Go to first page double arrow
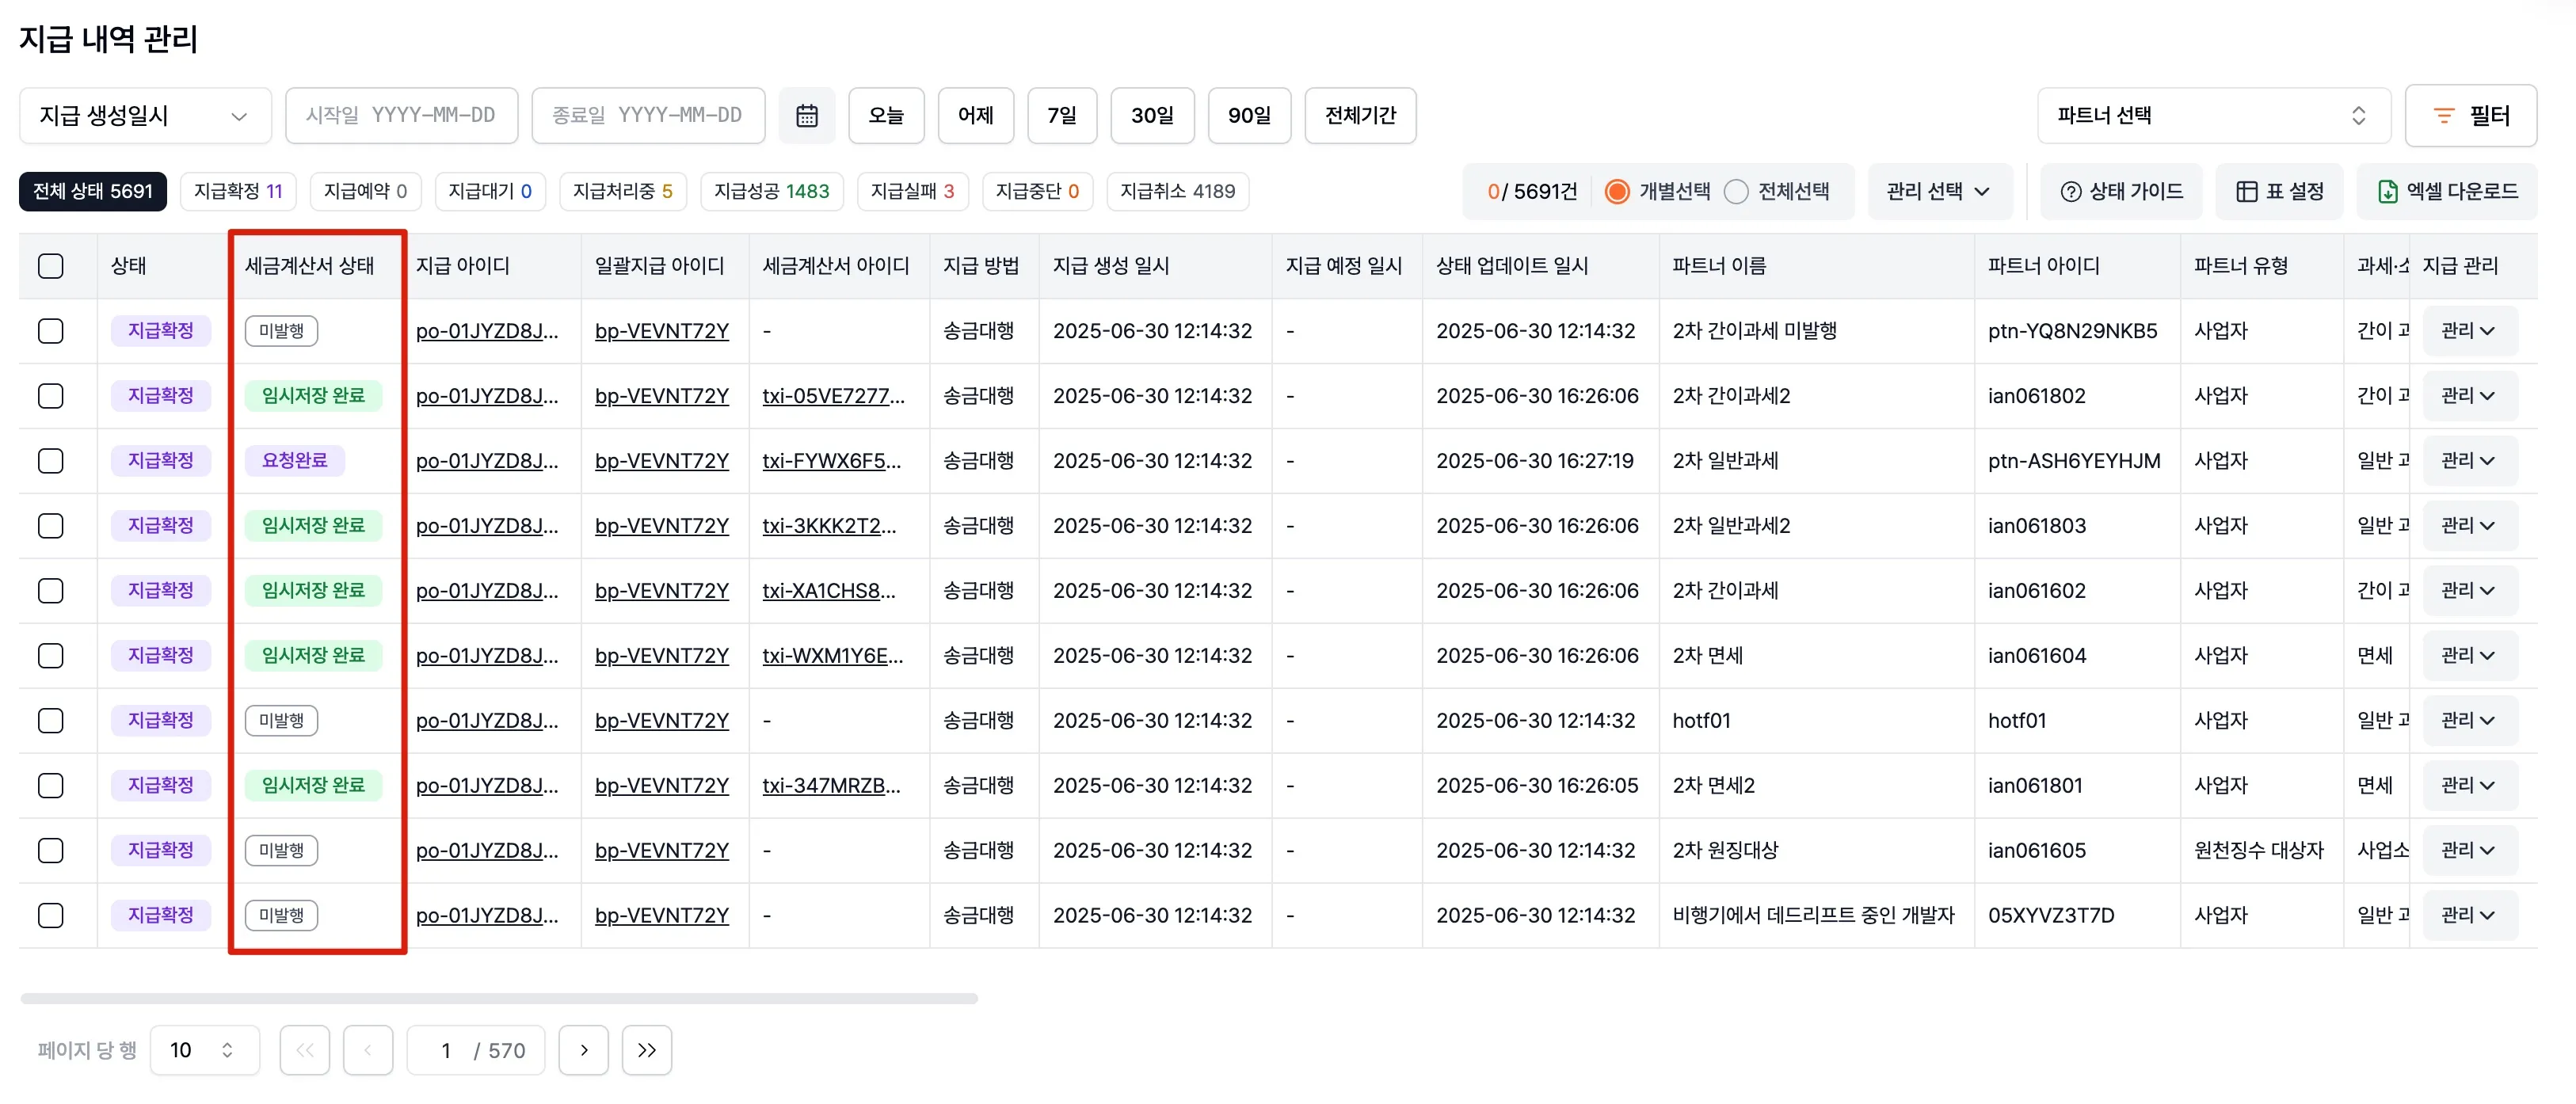Image resolution: width=2576 pixels, height=1104 pixels. [305, 1050]
